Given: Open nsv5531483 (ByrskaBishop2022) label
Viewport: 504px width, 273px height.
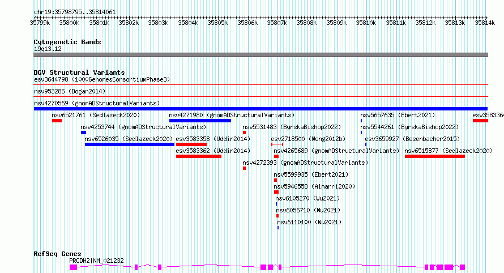Looking at the screenshot, I should pyautogui.click(x=292, y=127).
